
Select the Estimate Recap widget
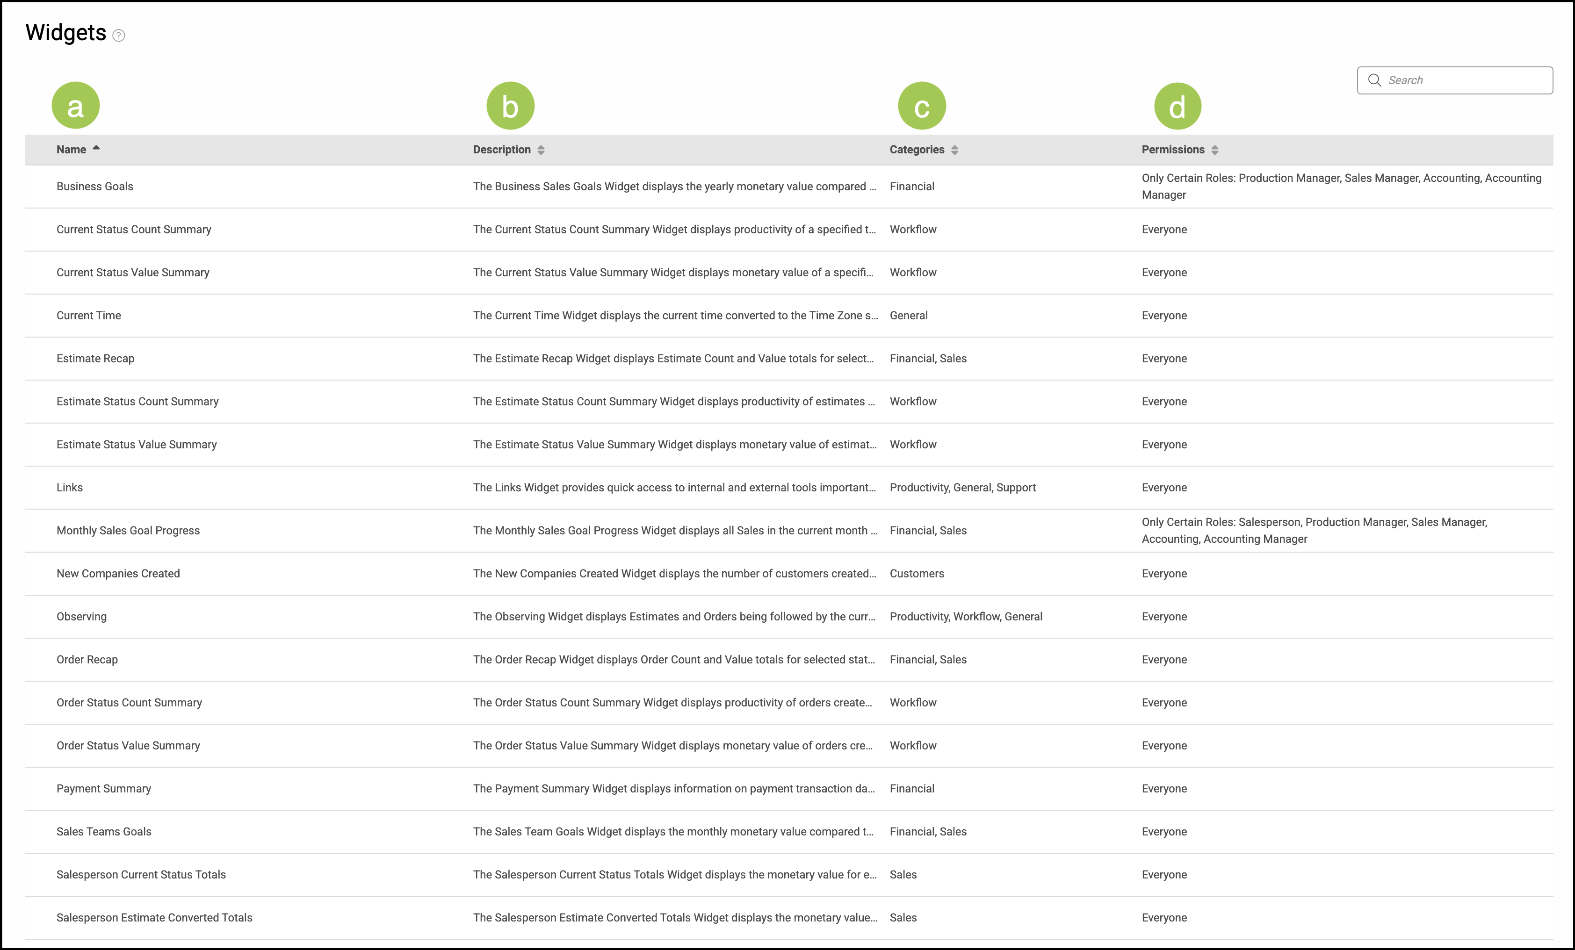95,359
